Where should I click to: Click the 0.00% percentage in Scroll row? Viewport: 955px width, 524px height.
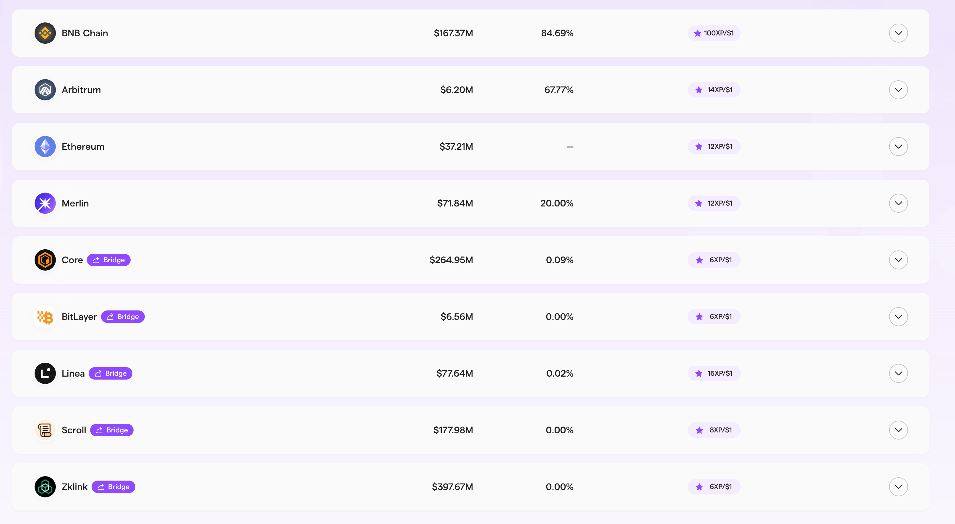(559, 430)
